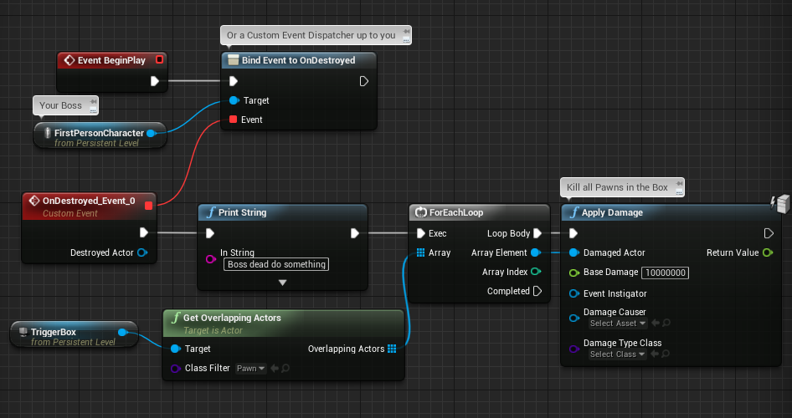Image resolution: width=792 pixels, height=418 pixels.
Task: Click the Array Index output pin
Action: [x=536, y=272]
